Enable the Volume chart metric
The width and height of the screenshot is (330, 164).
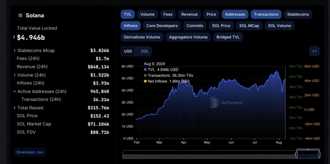pyautogui.click(x=147, y=14)
